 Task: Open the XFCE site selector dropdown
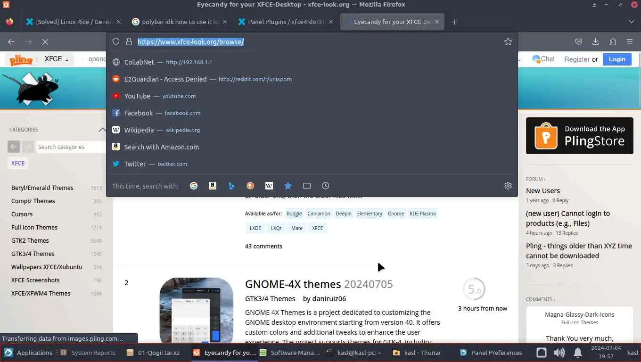click(57, 59)
